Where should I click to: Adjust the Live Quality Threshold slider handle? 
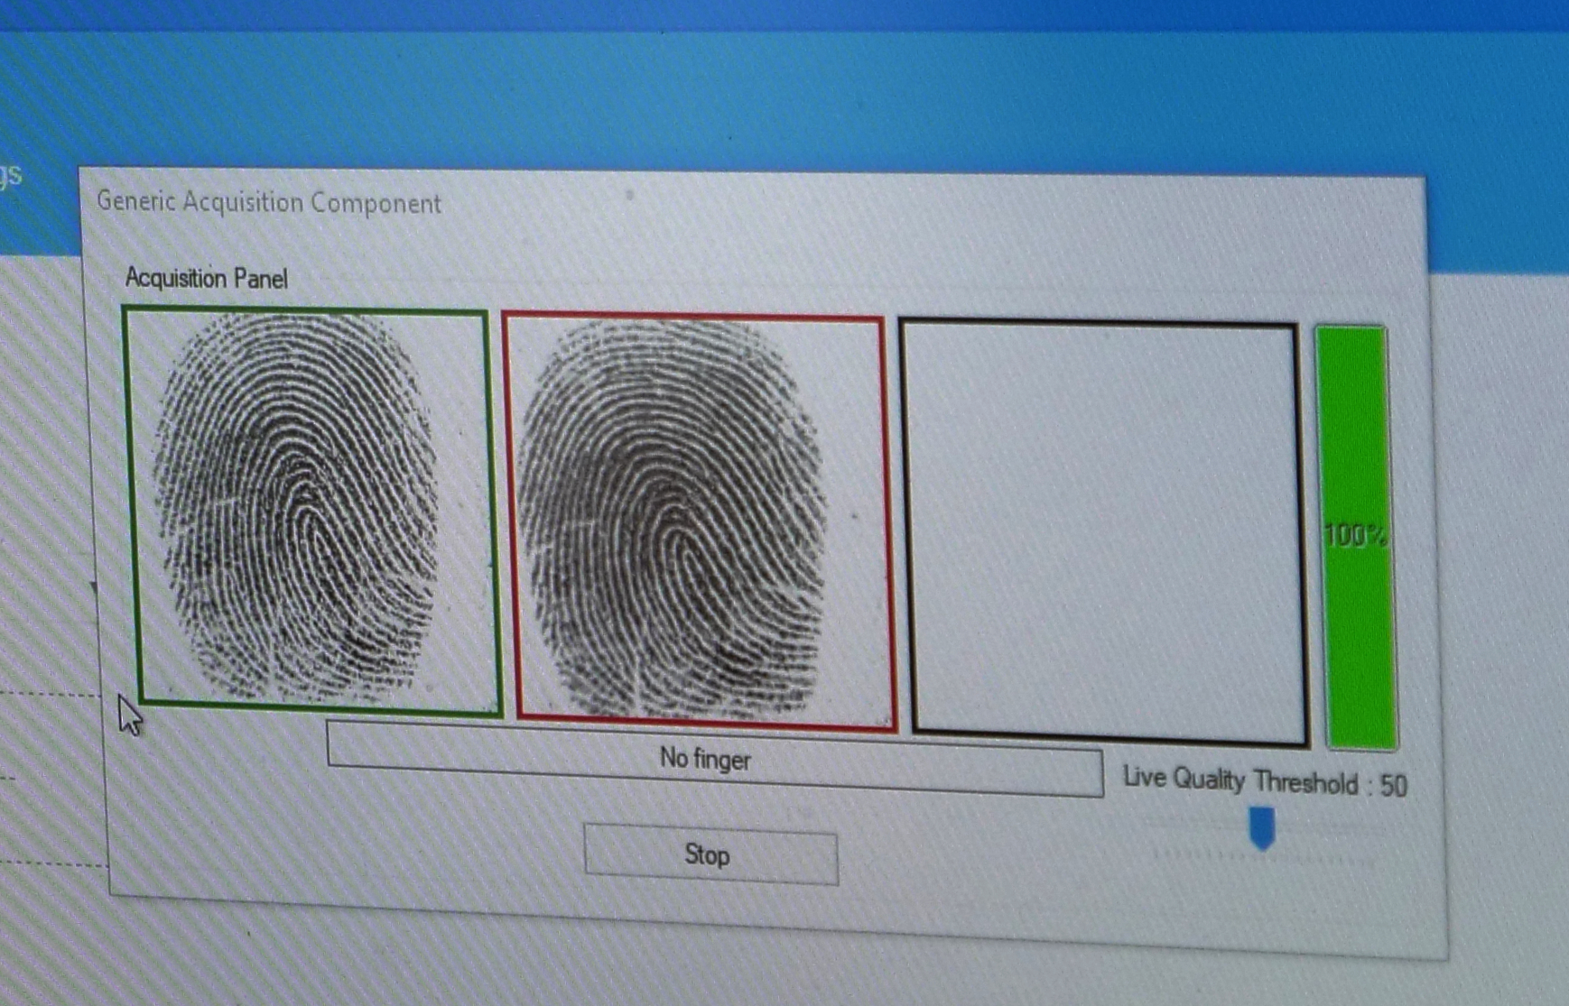1261,827
